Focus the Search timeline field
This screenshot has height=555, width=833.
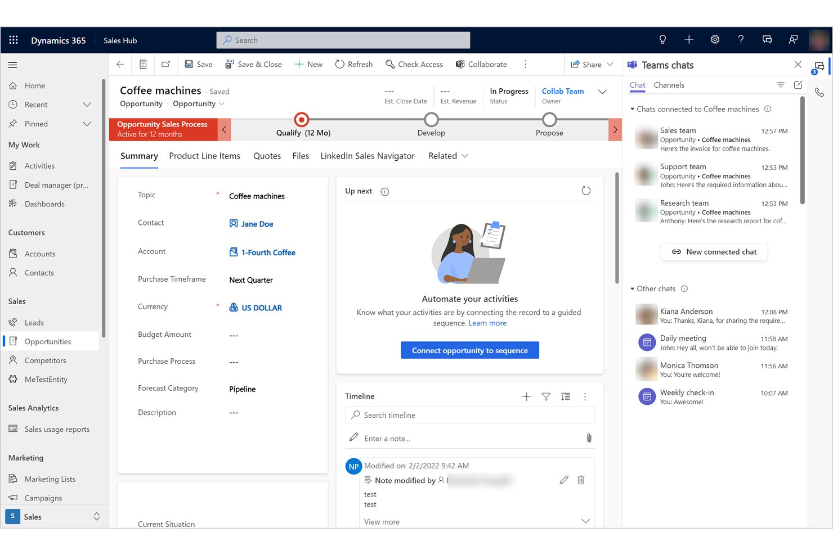470,415
